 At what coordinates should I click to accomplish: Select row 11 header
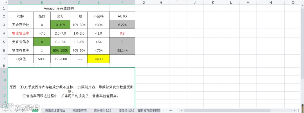coord(4,88)
